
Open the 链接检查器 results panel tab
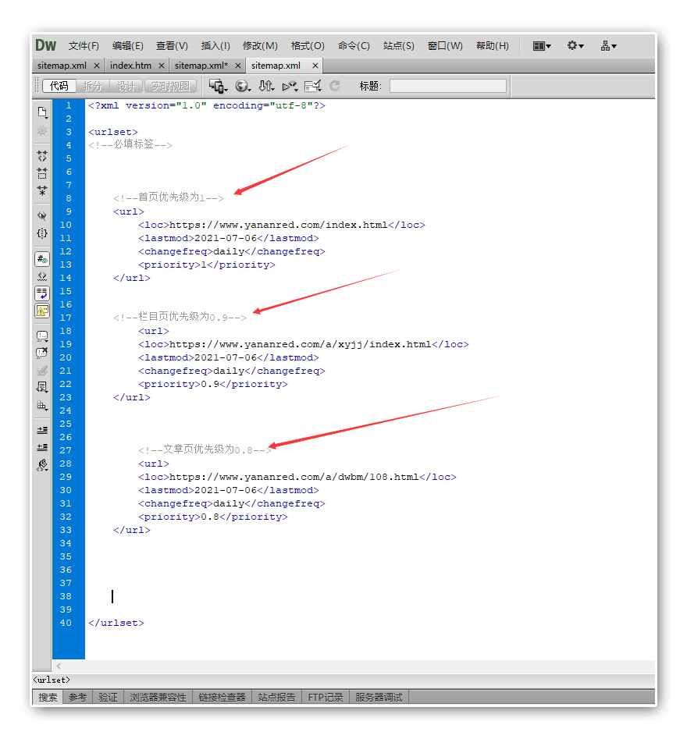(x=222, y=697)
